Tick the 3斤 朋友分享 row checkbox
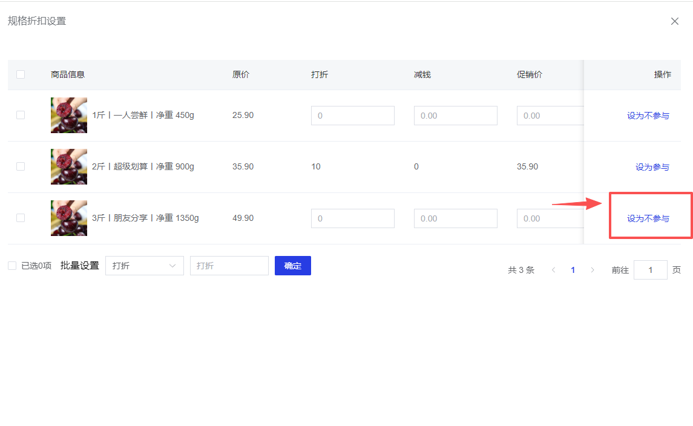 coord(21,218)
